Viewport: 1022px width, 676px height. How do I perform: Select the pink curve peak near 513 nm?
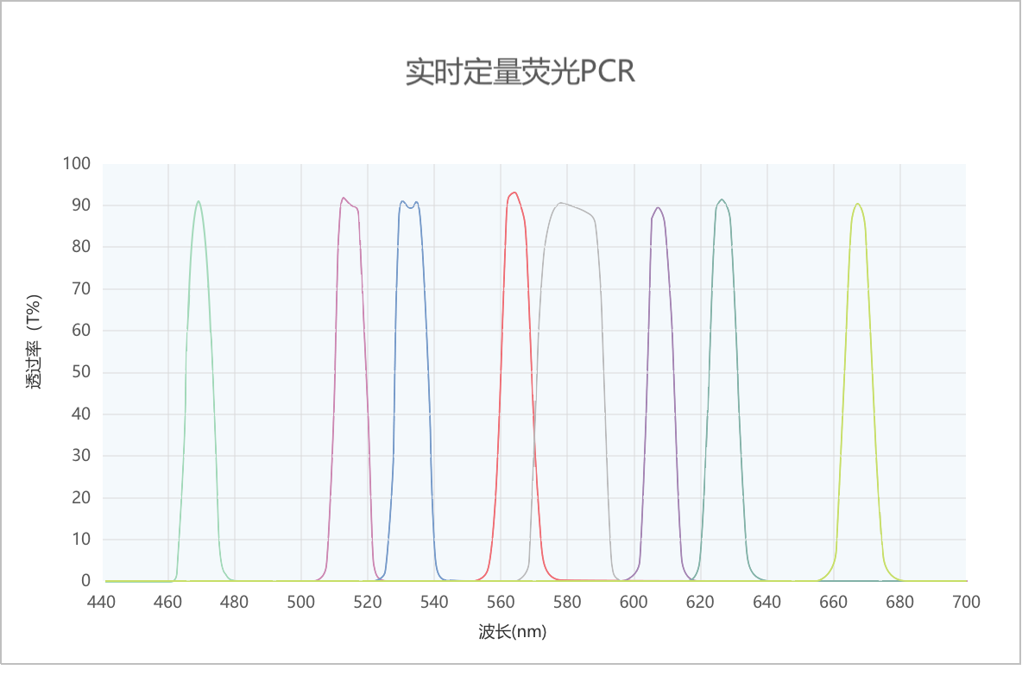344,199
